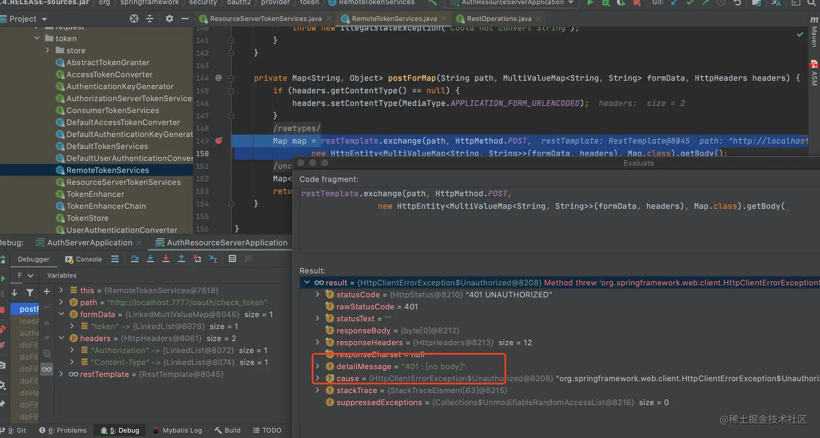
Task: Collapse all in the Project panel
Action: click(x=150, y=18)
